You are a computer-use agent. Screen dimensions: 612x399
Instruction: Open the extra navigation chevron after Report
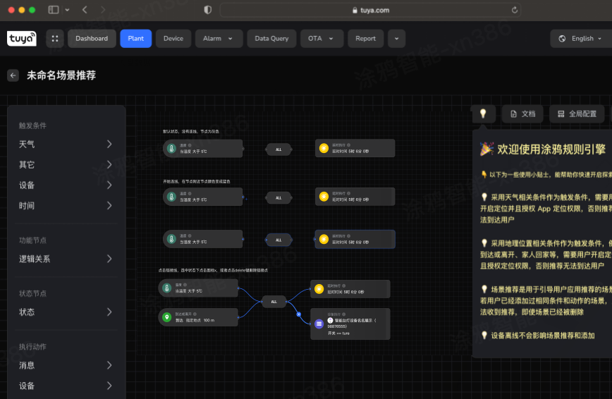pyautogui.click(x=396, y=39)
